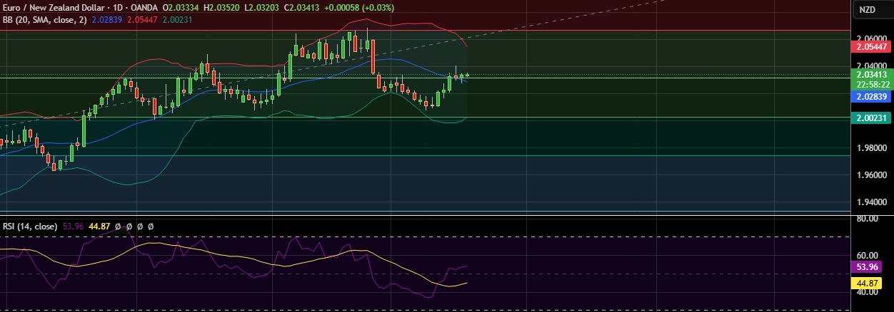Click the green 2.03413 last price label on axis
This screenshot has width=894, height=312.
[x=870, y=74]
